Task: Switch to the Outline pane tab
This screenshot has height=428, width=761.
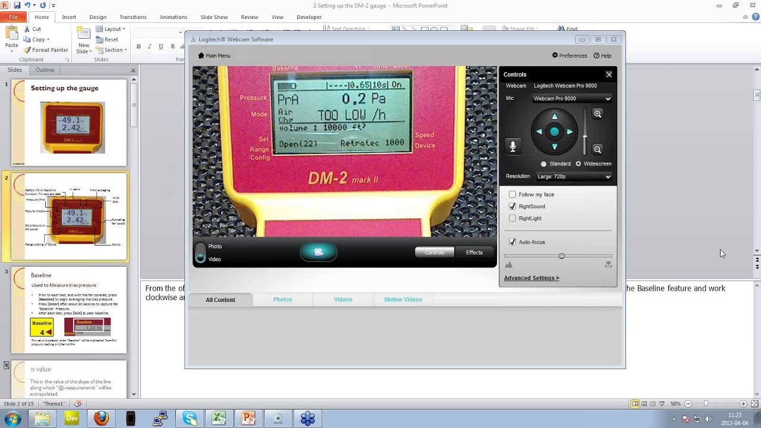Action: pos(45,70)
